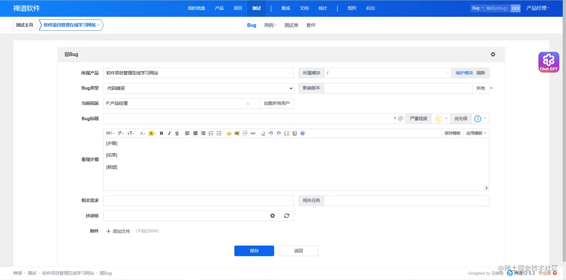The height and width of the screenshot is (280, 566).
Task: Click the 维护模块 link
Action: 464,73
